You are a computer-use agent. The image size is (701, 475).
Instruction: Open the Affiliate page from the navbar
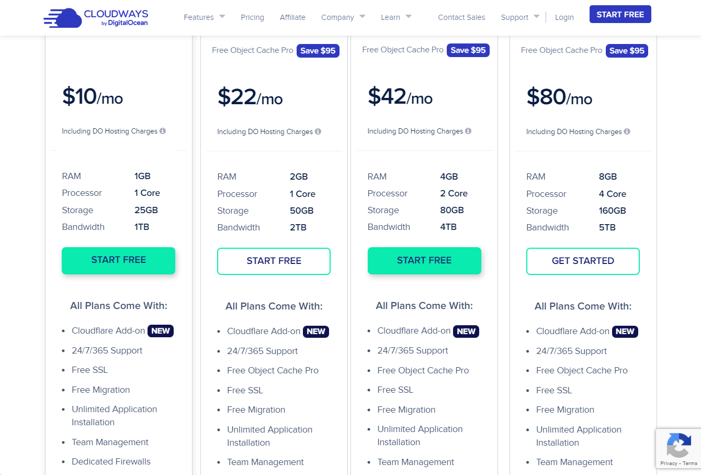click(292, 17)
